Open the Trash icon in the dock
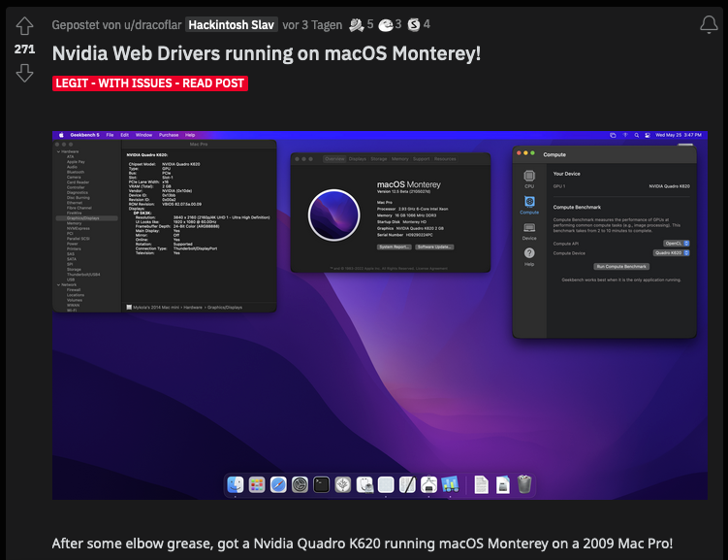 pyautogui.click(x=524, y=484)
